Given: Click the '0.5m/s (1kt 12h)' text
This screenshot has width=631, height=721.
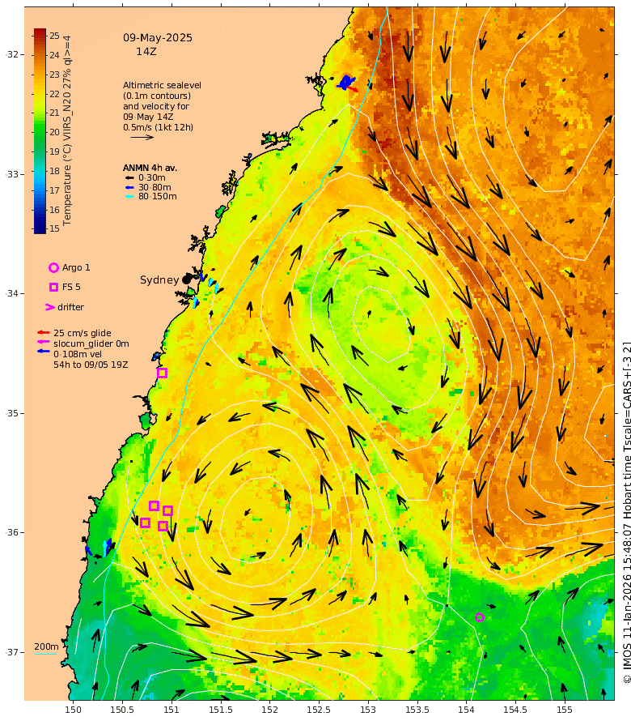Looking at the screenshot, I should [x=158, y=127].
